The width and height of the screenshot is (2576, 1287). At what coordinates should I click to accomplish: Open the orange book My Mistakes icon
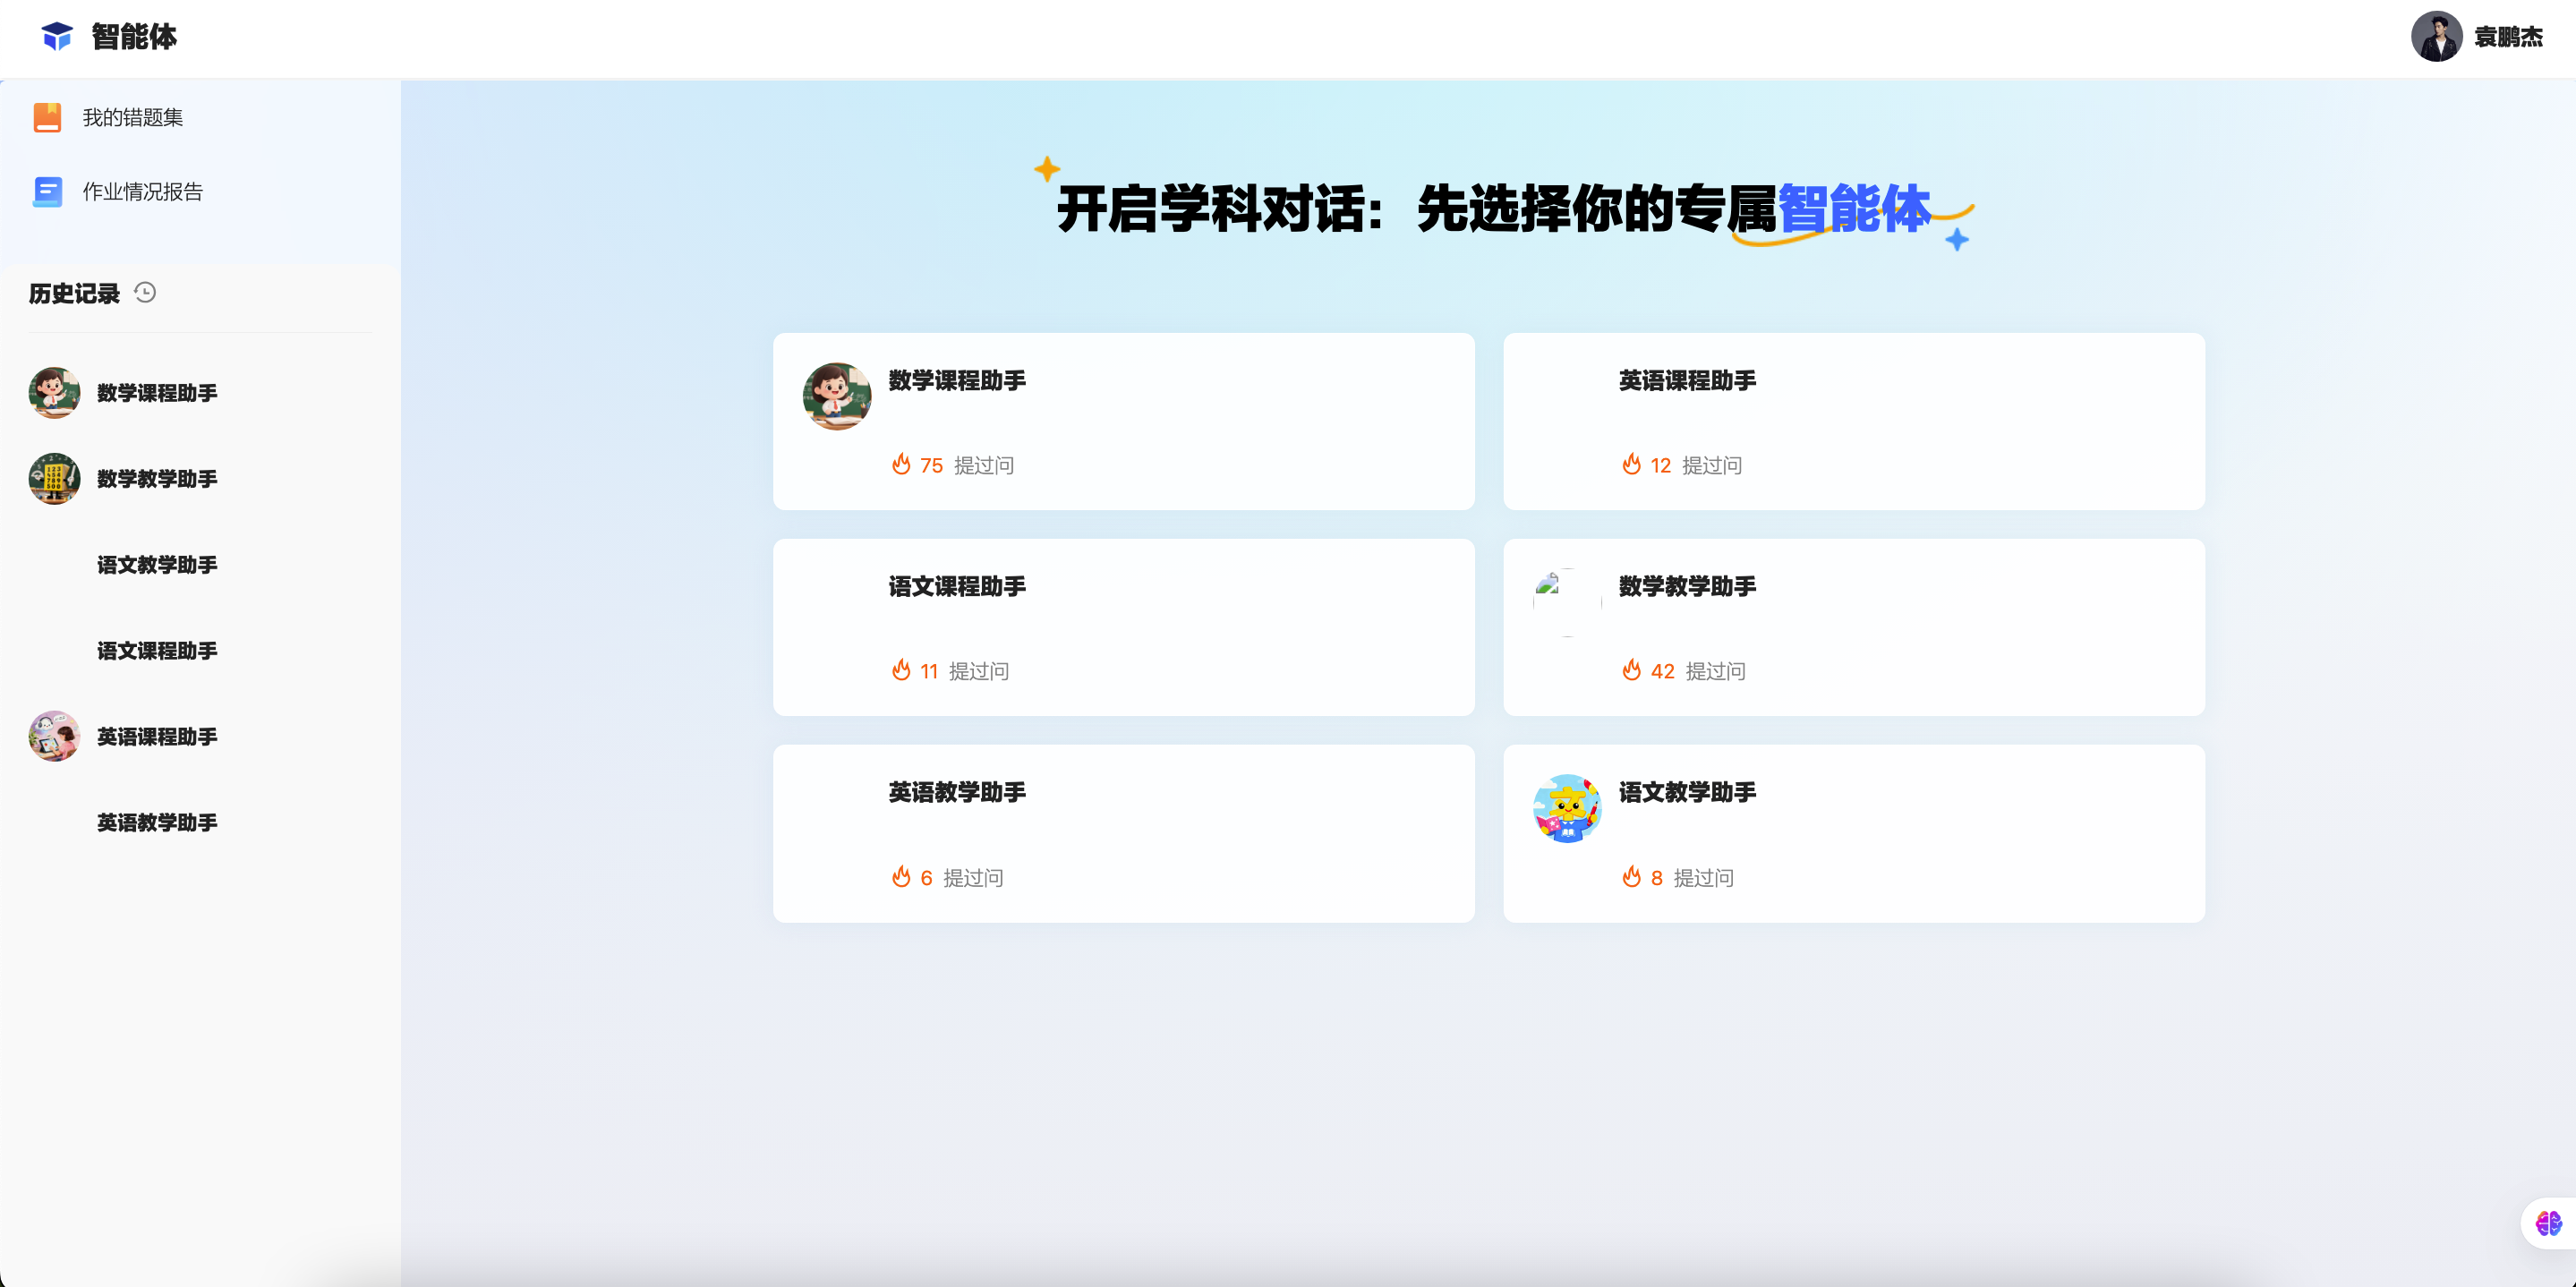click(47, 117)
